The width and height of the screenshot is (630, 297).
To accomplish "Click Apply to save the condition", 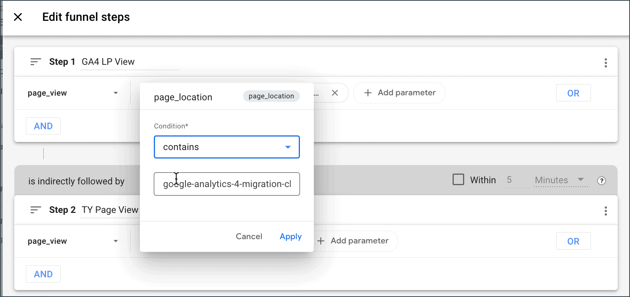I will click(x=290, y=236).
